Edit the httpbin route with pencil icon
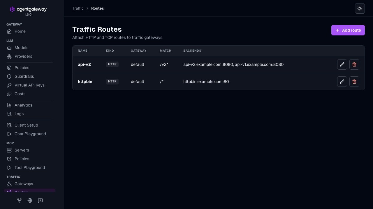This screenshot has height=209, width=373. click(x=342, y=82)
